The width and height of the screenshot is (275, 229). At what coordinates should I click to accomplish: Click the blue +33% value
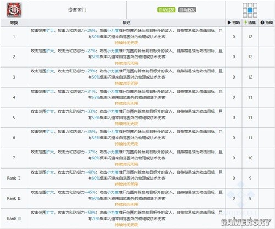coord(90,111)
